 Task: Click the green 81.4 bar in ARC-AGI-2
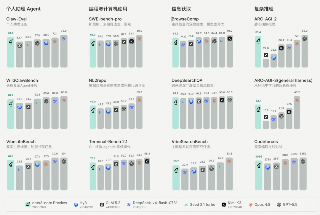[258, 52]
